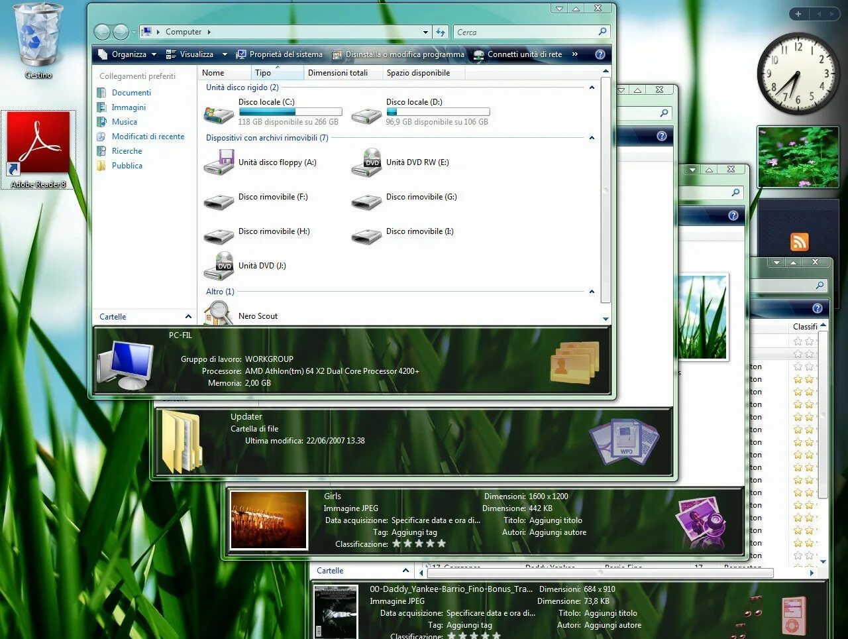Sort by the Nome column header
848x639 pixels.
click(225, 73)
